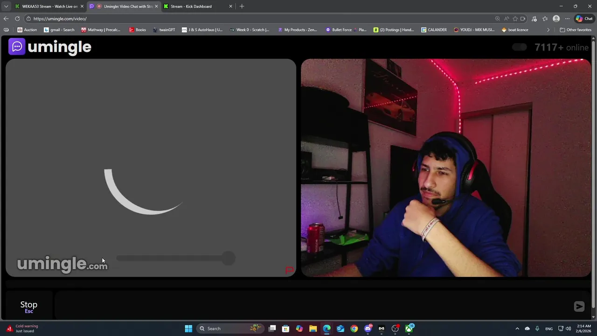Click the umingle logo in the header
Screen dimensions: 597x336
coord(50,47)
